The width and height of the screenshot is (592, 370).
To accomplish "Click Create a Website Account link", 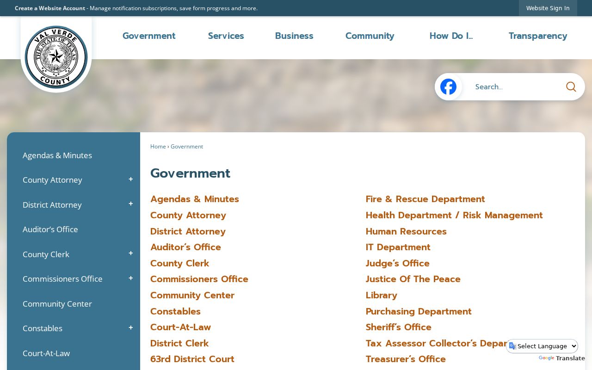I will 50,8.
